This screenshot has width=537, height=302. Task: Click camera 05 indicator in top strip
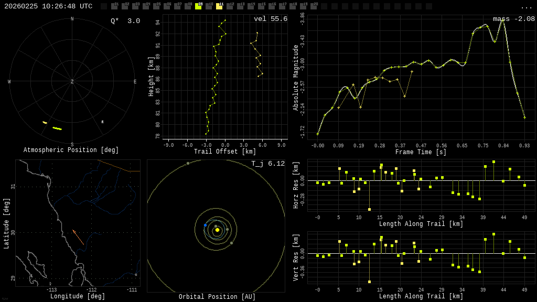pos(156,6)
